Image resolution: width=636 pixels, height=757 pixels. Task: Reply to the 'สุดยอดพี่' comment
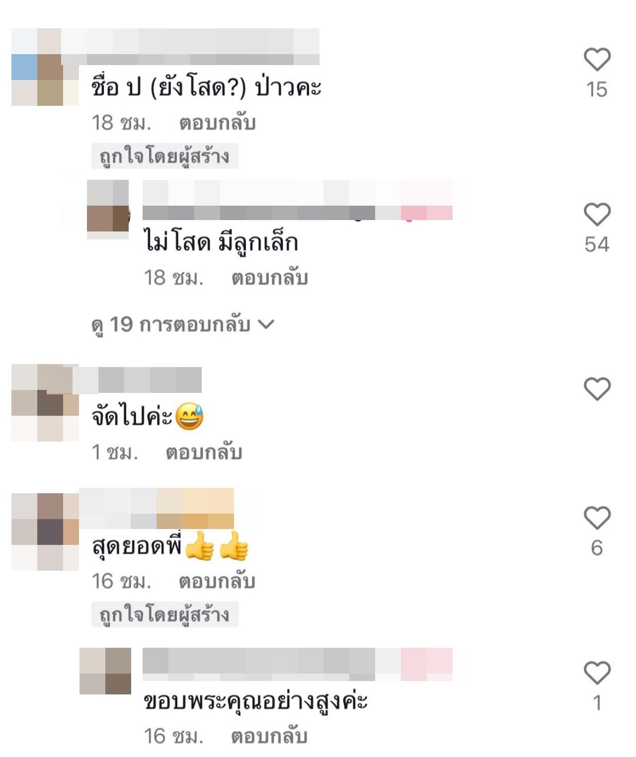coord(217,582)
